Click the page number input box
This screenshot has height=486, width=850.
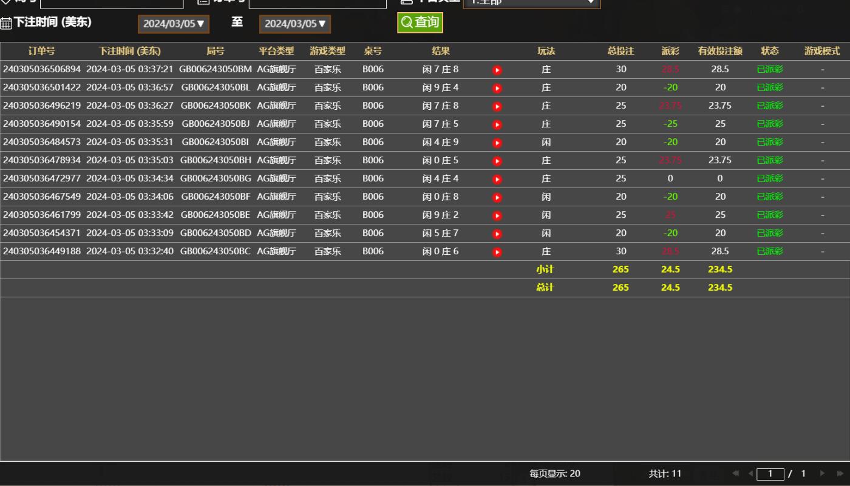[x=770, y=473]
